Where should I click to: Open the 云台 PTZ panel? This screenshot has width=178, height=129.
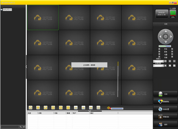(x=166, y=94)
